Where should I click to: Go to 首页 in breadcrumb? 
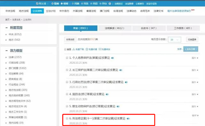[x=7, y=20]
